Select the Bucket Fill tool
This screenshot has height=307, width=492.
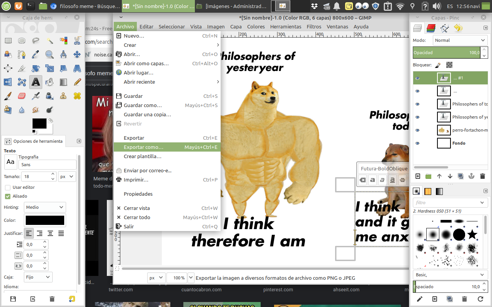pos(50,82)
